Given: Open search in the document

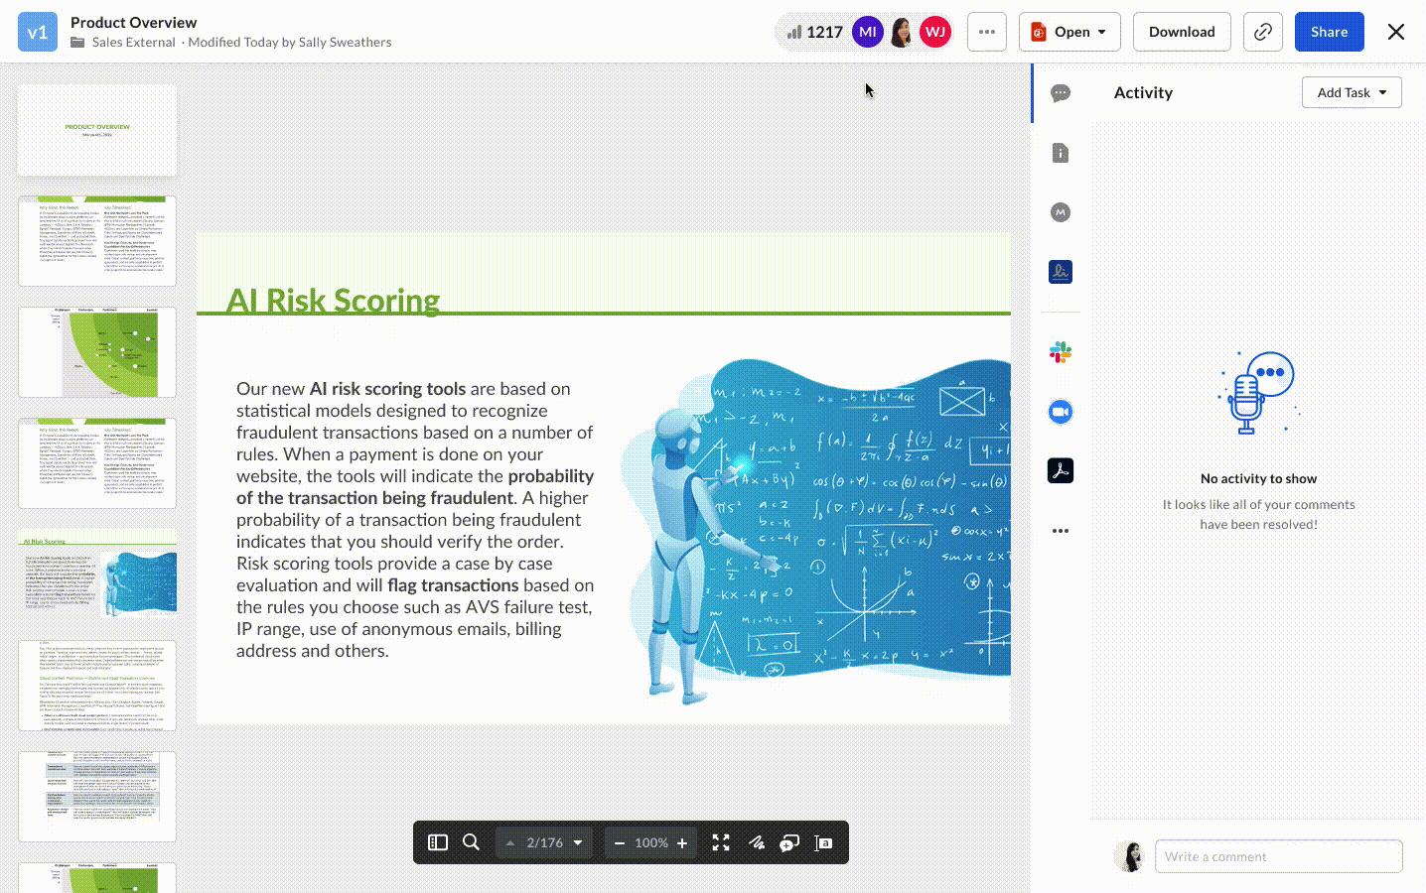Looking at the screenshot, I should click(472, 842).
